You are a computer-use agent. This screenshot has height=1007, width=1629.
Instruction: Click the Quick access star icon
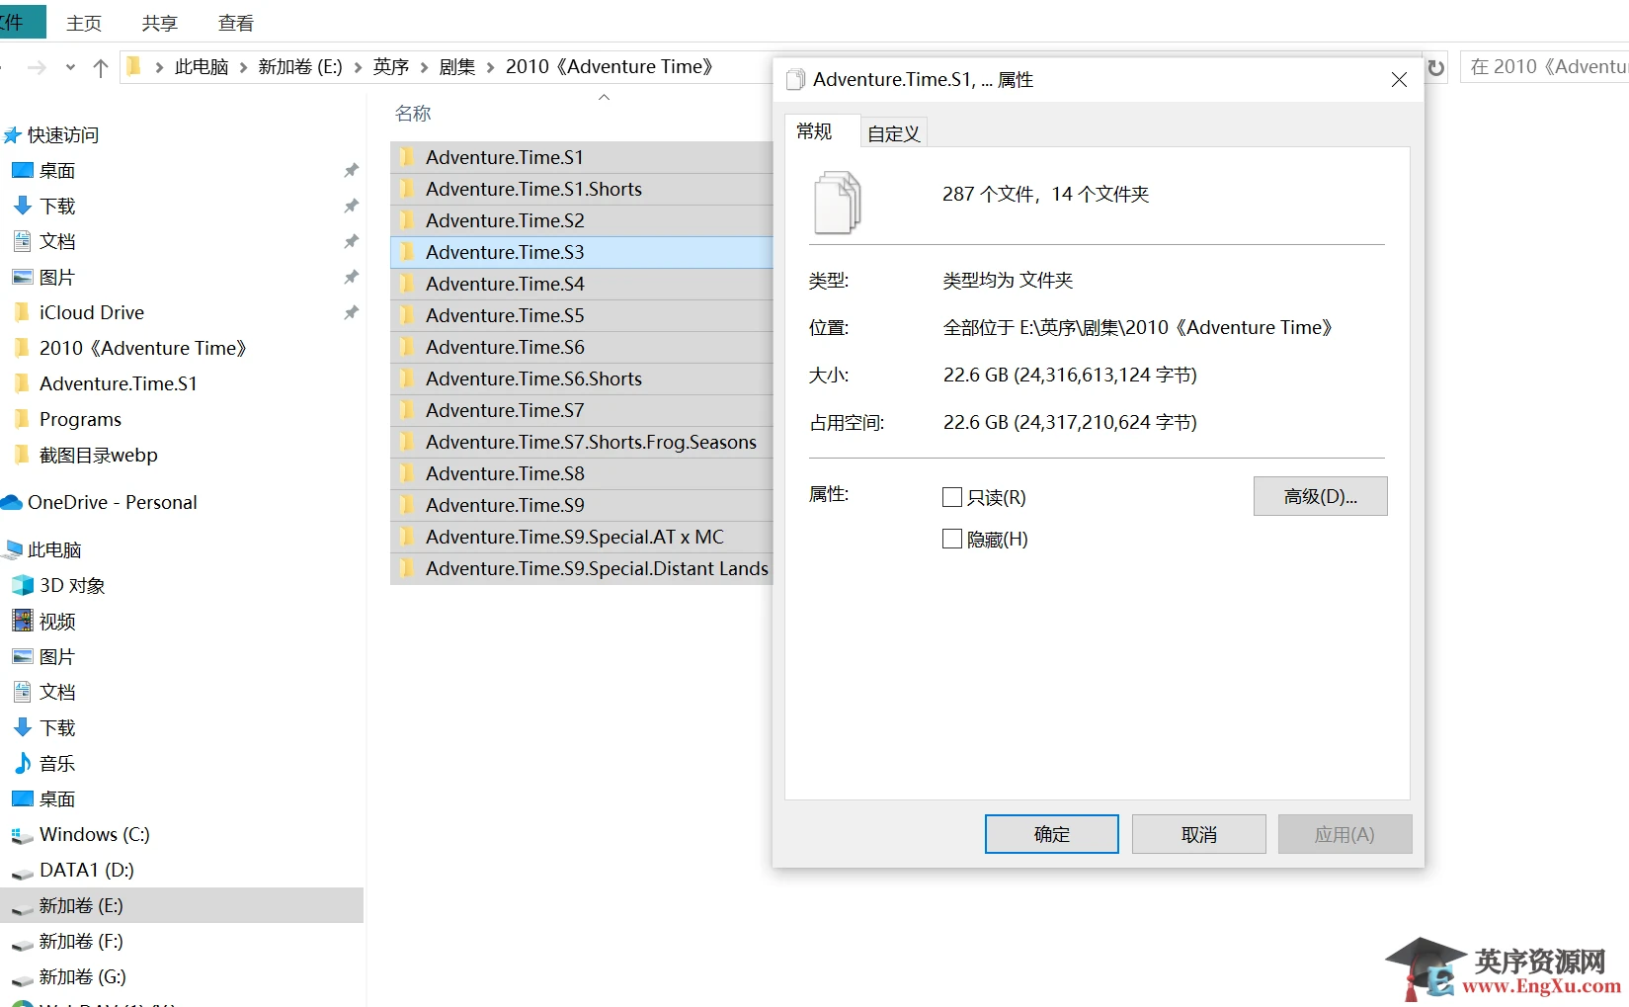coord(12,135)
